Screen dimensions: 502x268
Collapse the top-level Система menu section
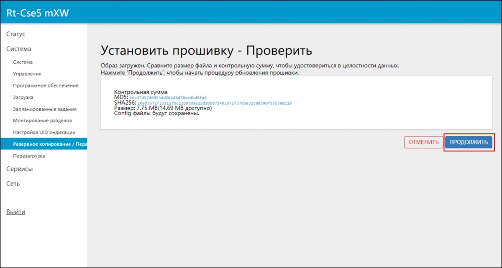click(19, 49)
